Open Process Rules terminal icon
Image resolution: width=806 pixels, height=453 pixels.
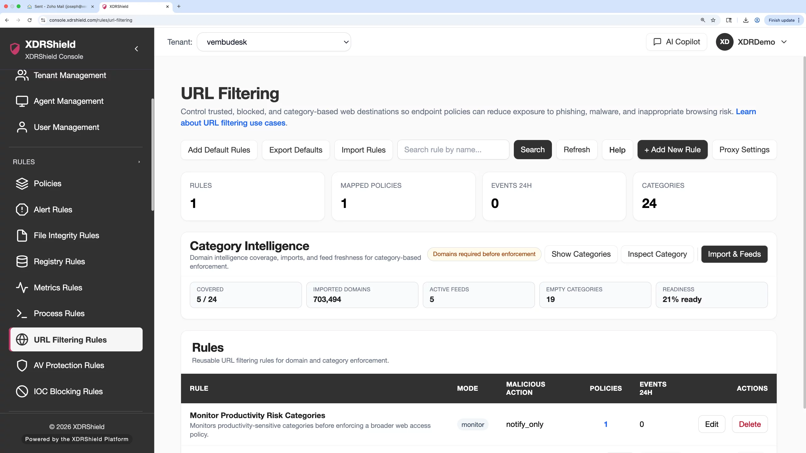pyautogui.click(x=22, y=314)
